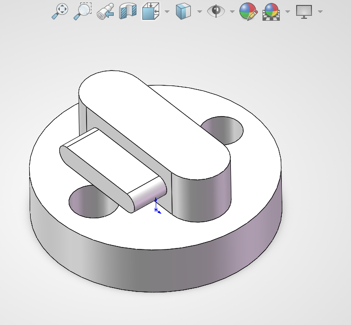Click the Previous View icon
This screenshot has height=325, width=351.
pos(105,11)
